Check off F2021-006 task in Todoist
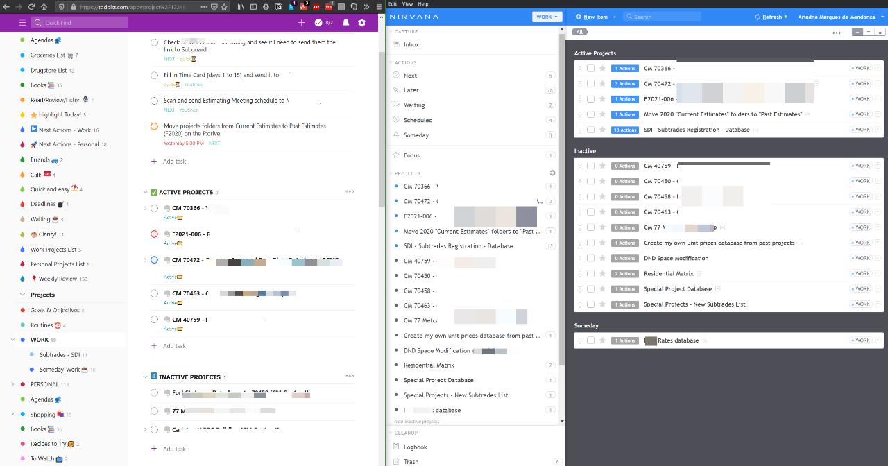The image size is (888, 466). pyautogui.click(x=154, y=234)
